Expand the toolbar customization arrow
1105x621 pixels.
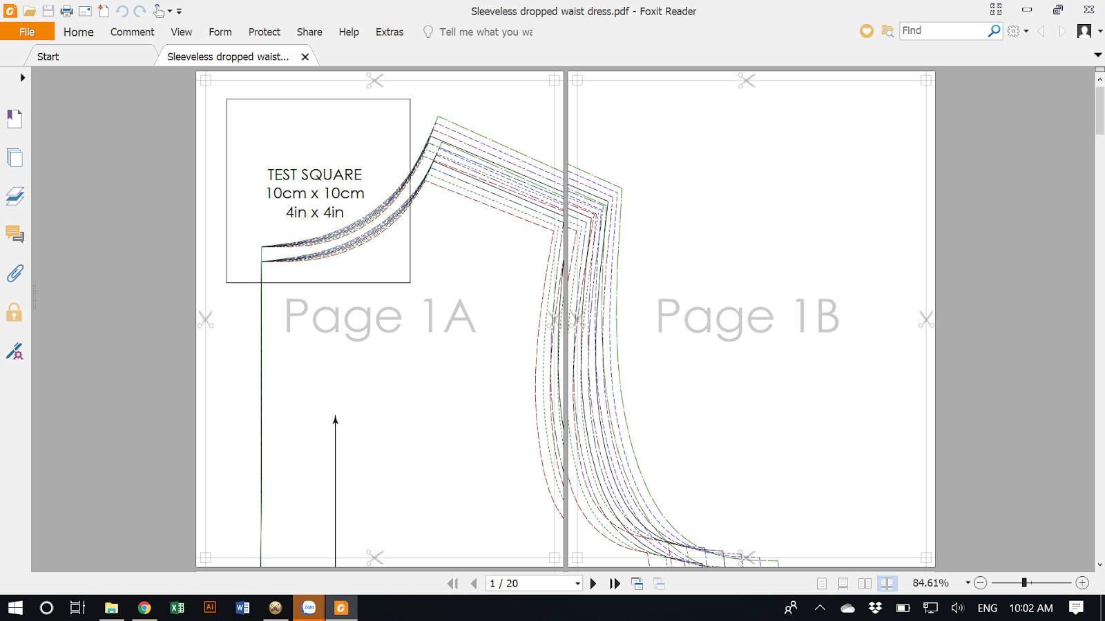[178, 11]
